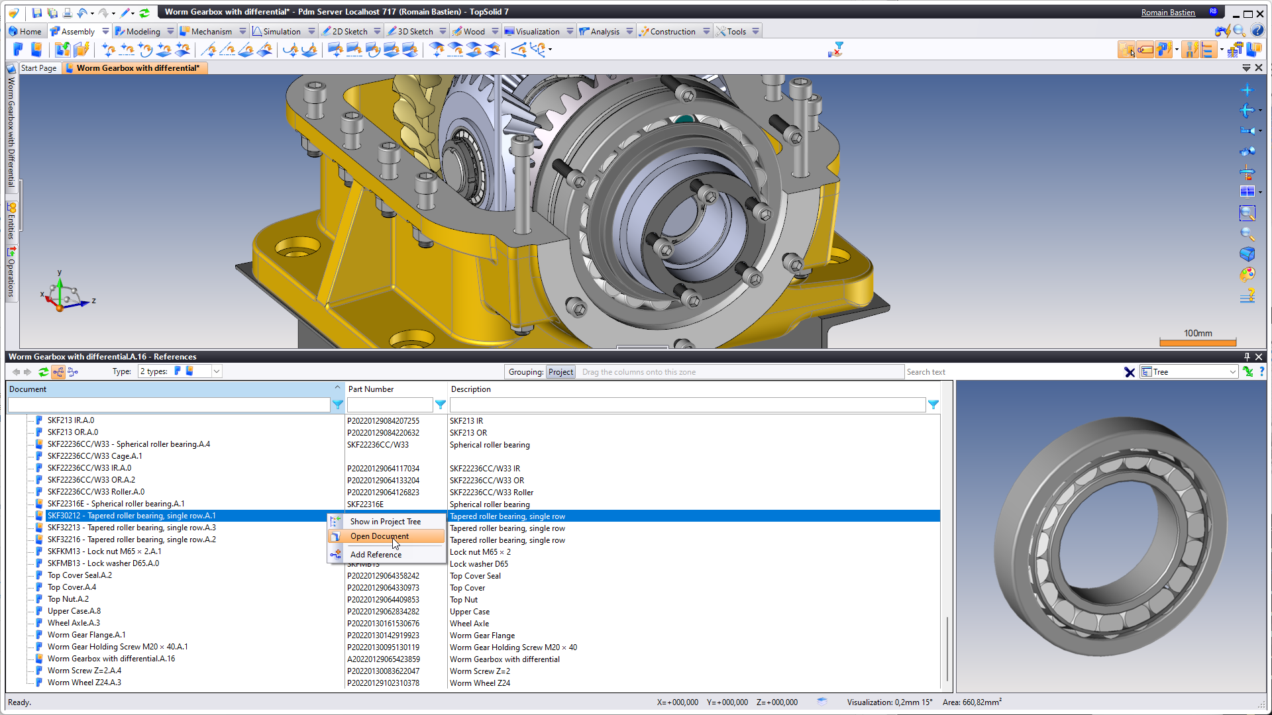Toggle the flat hierarchy display mode button

point(73,372)
